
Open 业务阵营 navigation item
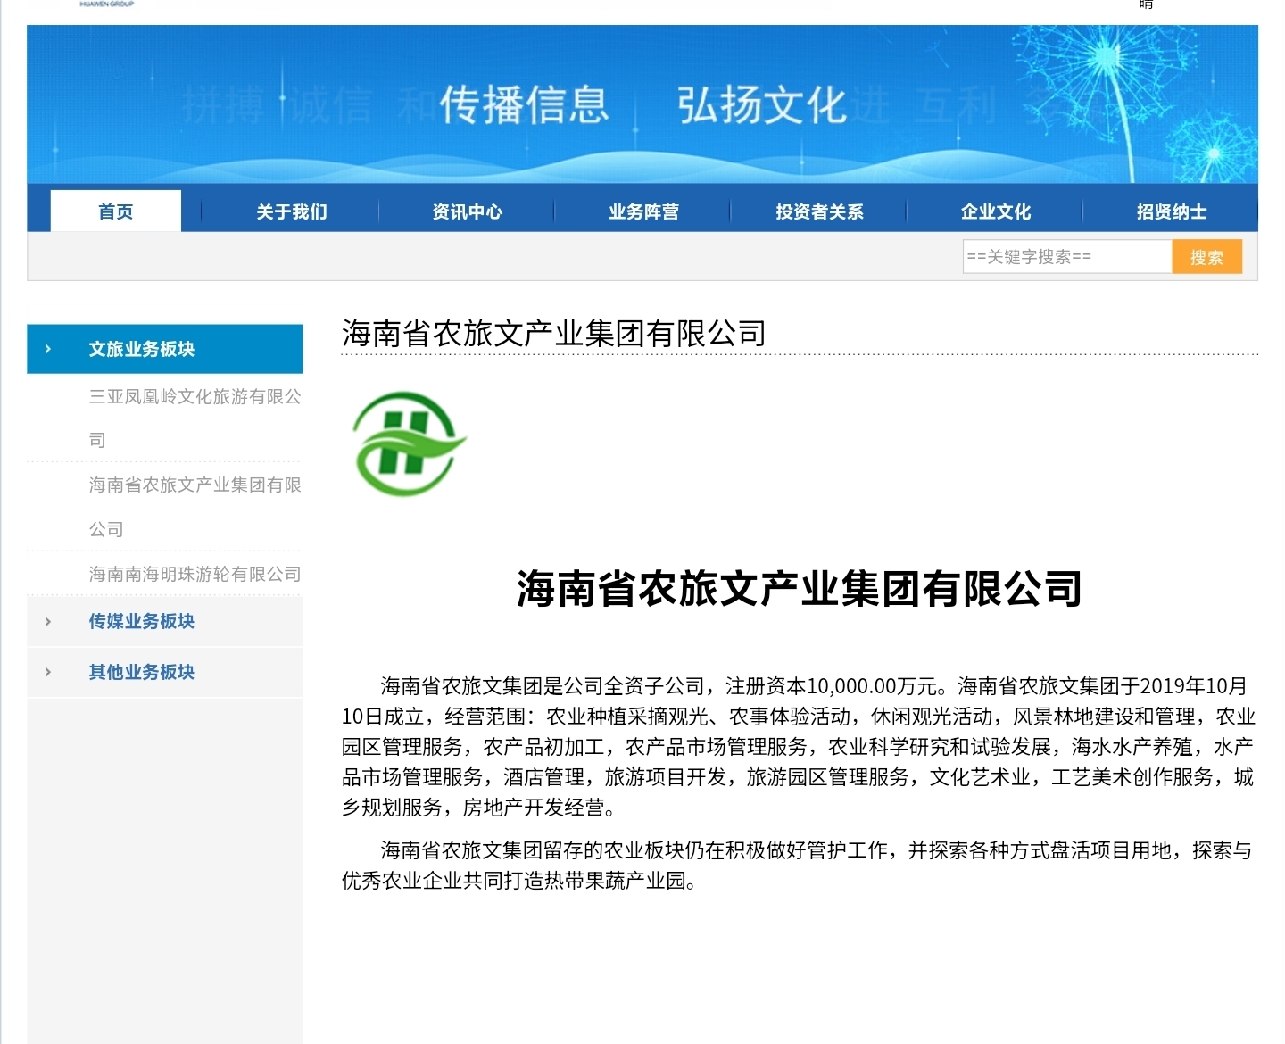pyautogui.click(x=643, y=211)
